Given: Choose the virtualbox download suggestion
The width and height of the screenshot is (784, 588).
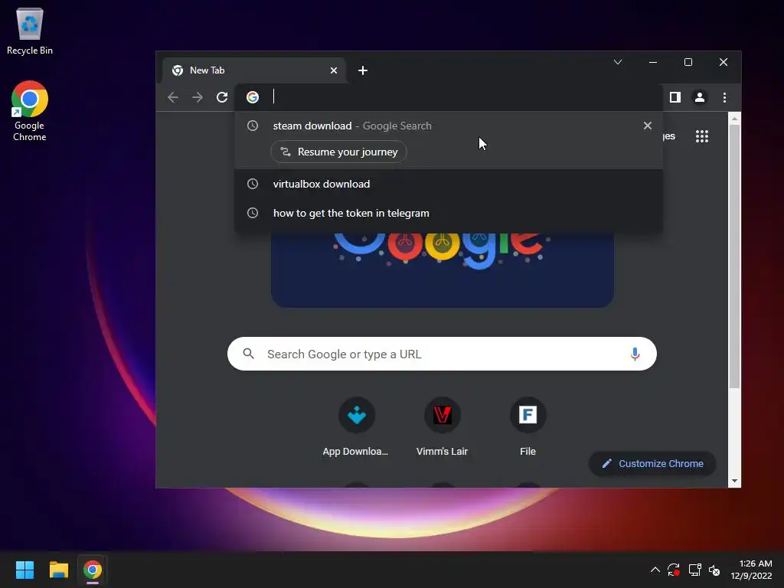Looking at the screenshot, I should pos(449,184).
